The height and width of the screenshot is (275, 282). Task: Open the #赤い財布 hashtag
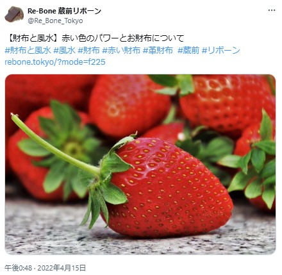tap(121, 51)
